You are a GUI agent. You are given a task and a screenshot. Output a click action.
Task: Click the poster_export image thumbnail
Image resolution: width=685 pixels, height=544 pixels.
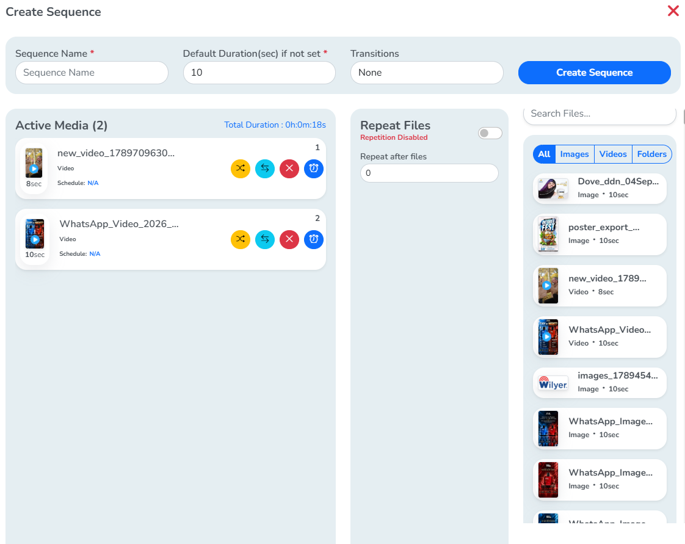[x=548, y=234]
